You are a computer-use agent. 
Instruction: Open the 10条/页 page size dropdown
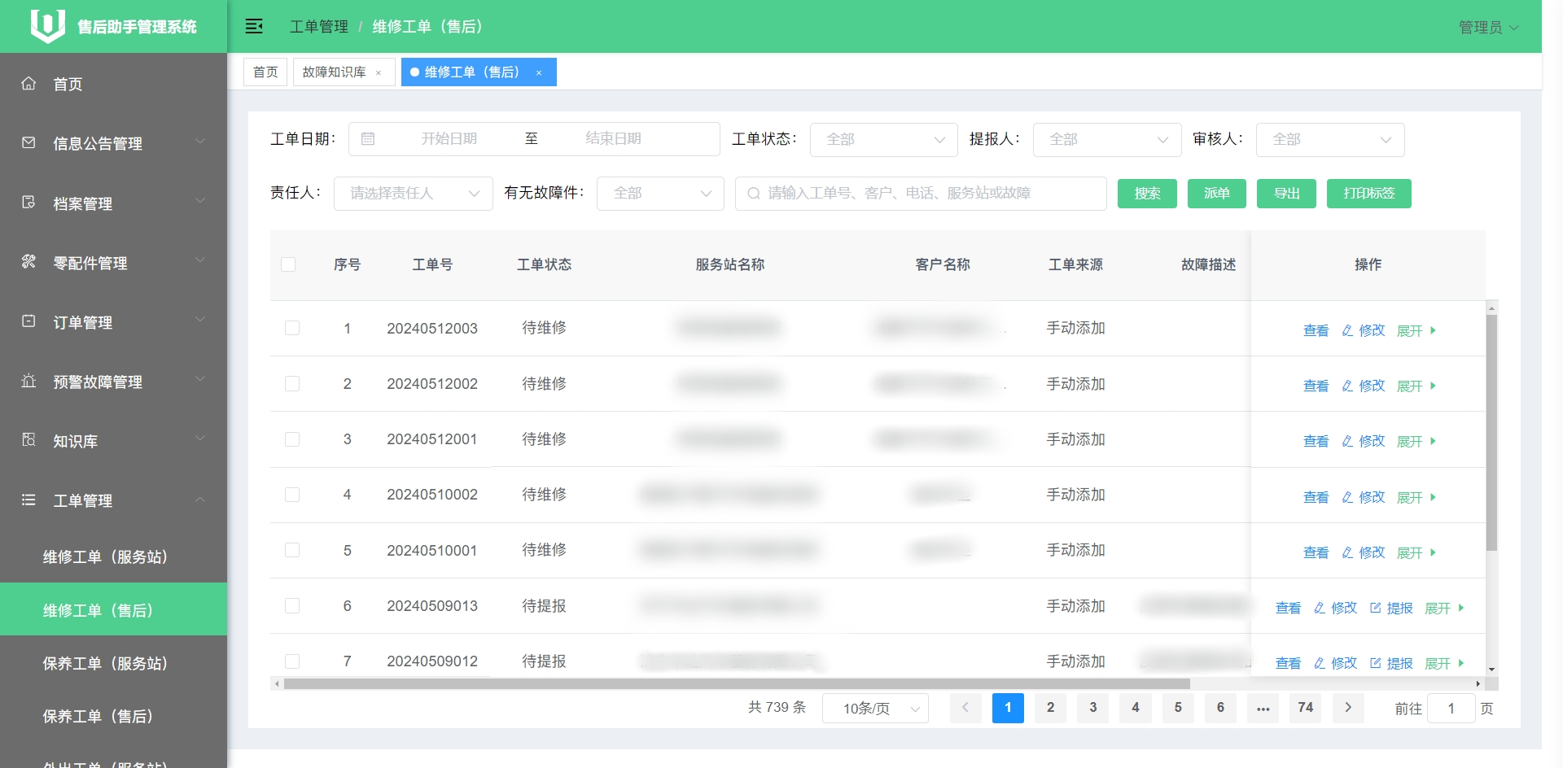click(x=875, y=709)
